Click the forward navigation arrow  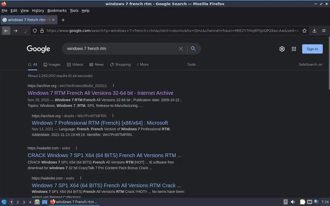[15, 31]
